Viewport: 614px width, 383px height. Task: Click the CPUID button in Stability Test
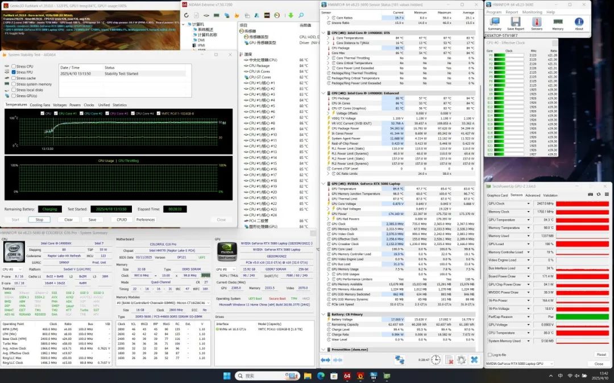122,220
